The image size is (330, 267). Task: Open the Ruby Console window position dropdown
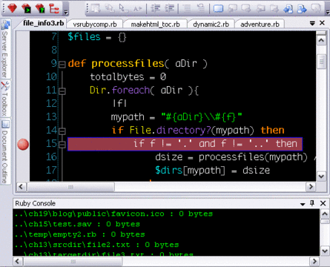click(303, 204)
